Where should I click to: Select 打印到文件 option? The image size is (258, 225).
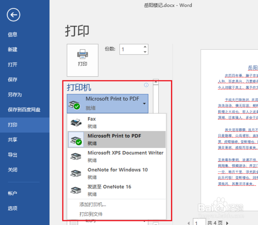point(91,214)
